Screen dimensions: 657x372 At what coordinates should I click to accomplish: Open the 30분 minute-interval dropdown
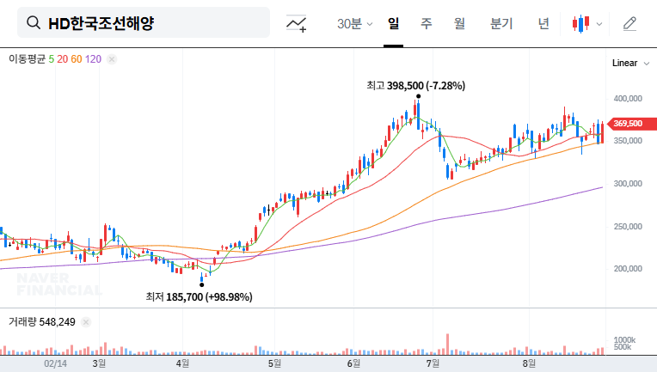tap(354, 23)
